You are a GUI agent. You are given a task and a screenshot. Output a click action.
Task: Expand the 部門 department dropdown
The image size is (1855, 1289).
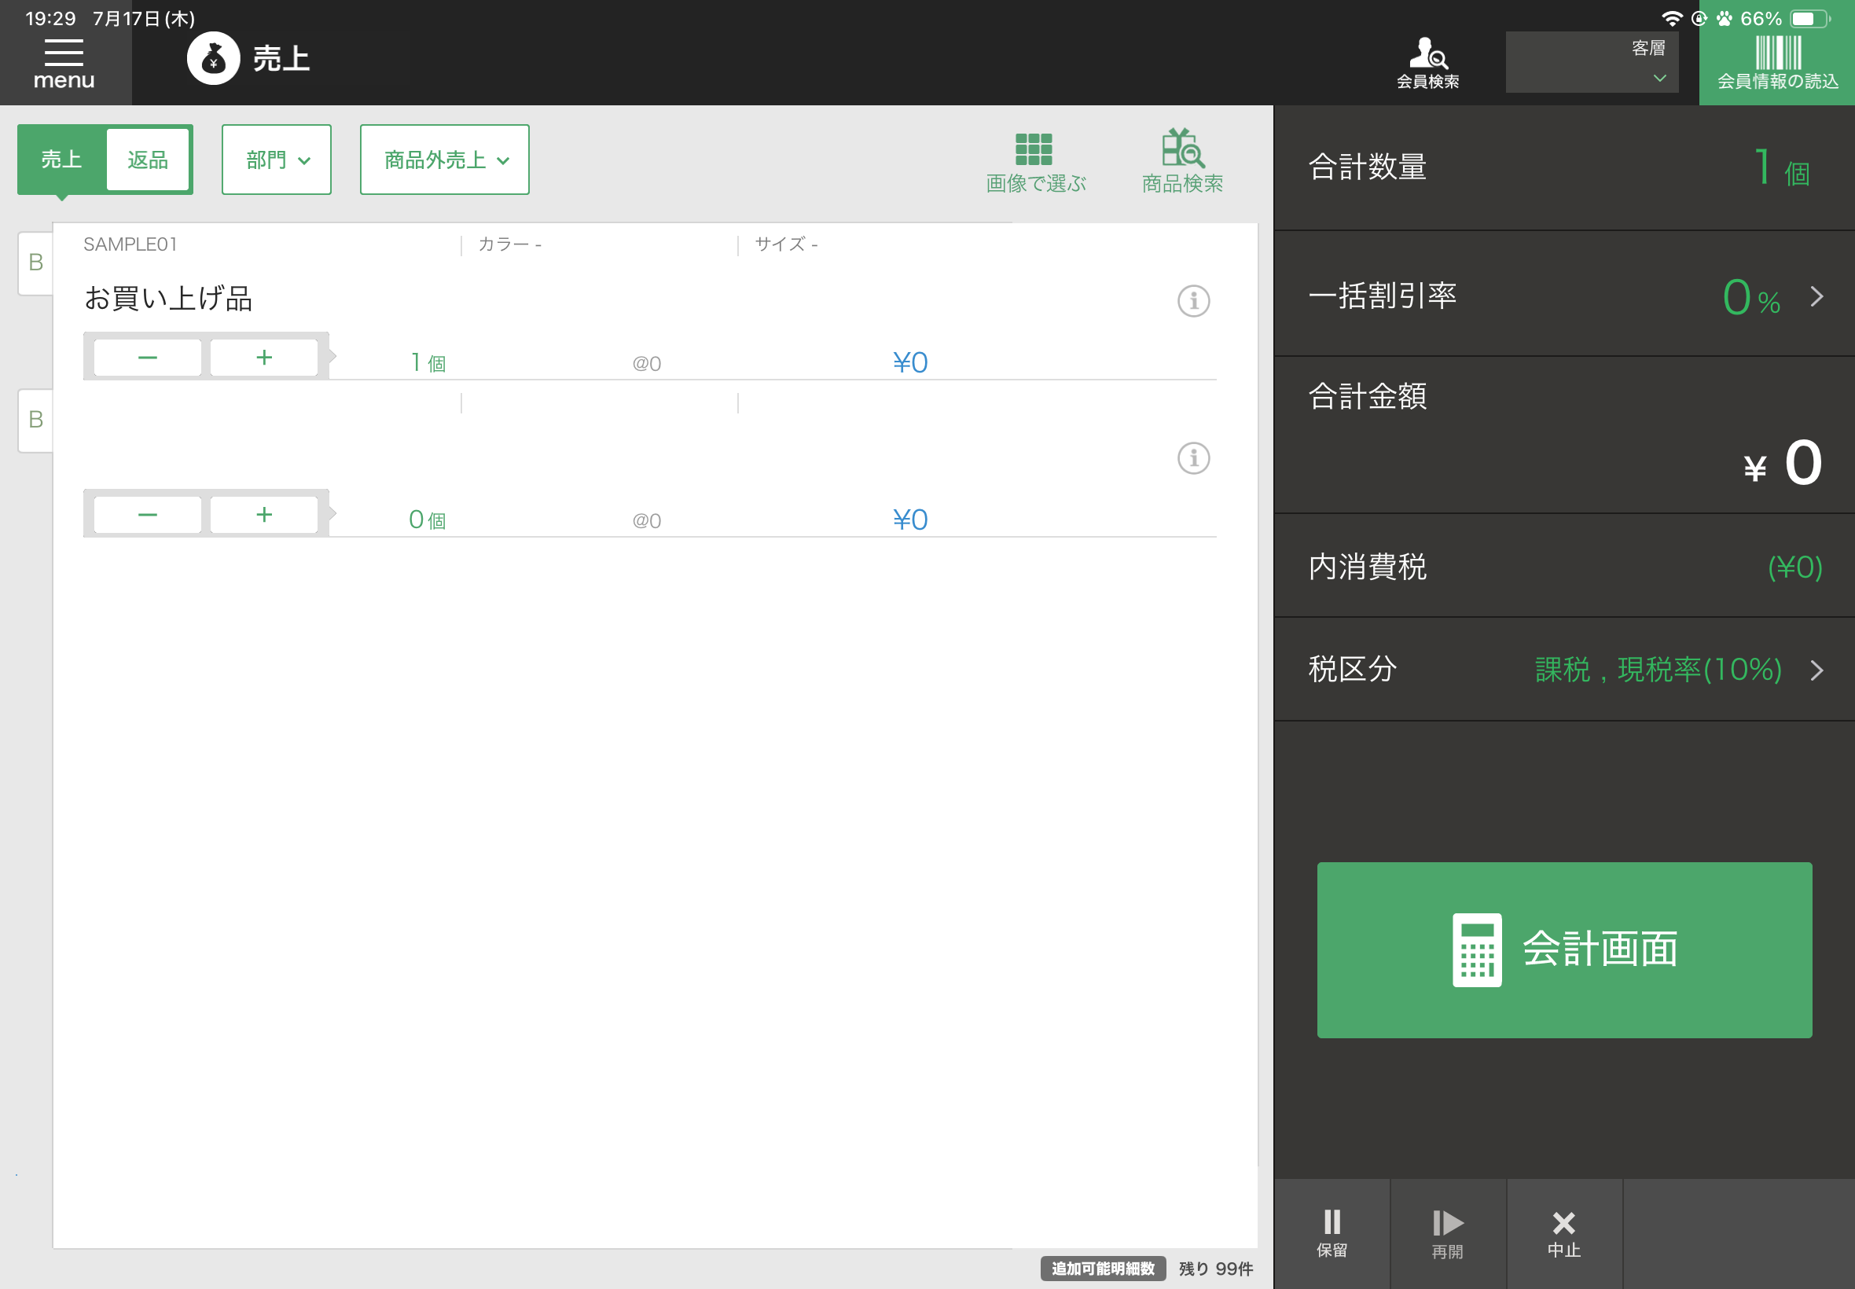pos(276,160)
